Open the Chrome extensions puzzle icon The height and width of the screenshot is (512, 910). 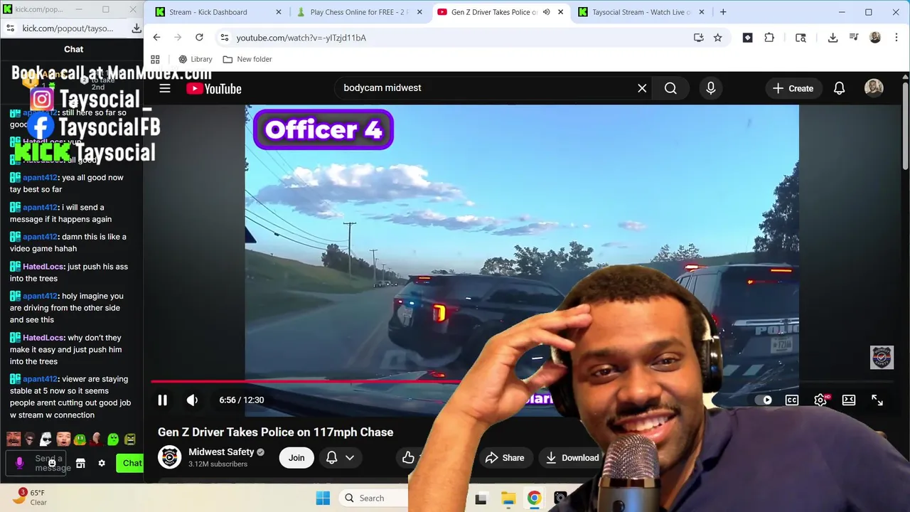pyautogui.click(x=769, y=38)
